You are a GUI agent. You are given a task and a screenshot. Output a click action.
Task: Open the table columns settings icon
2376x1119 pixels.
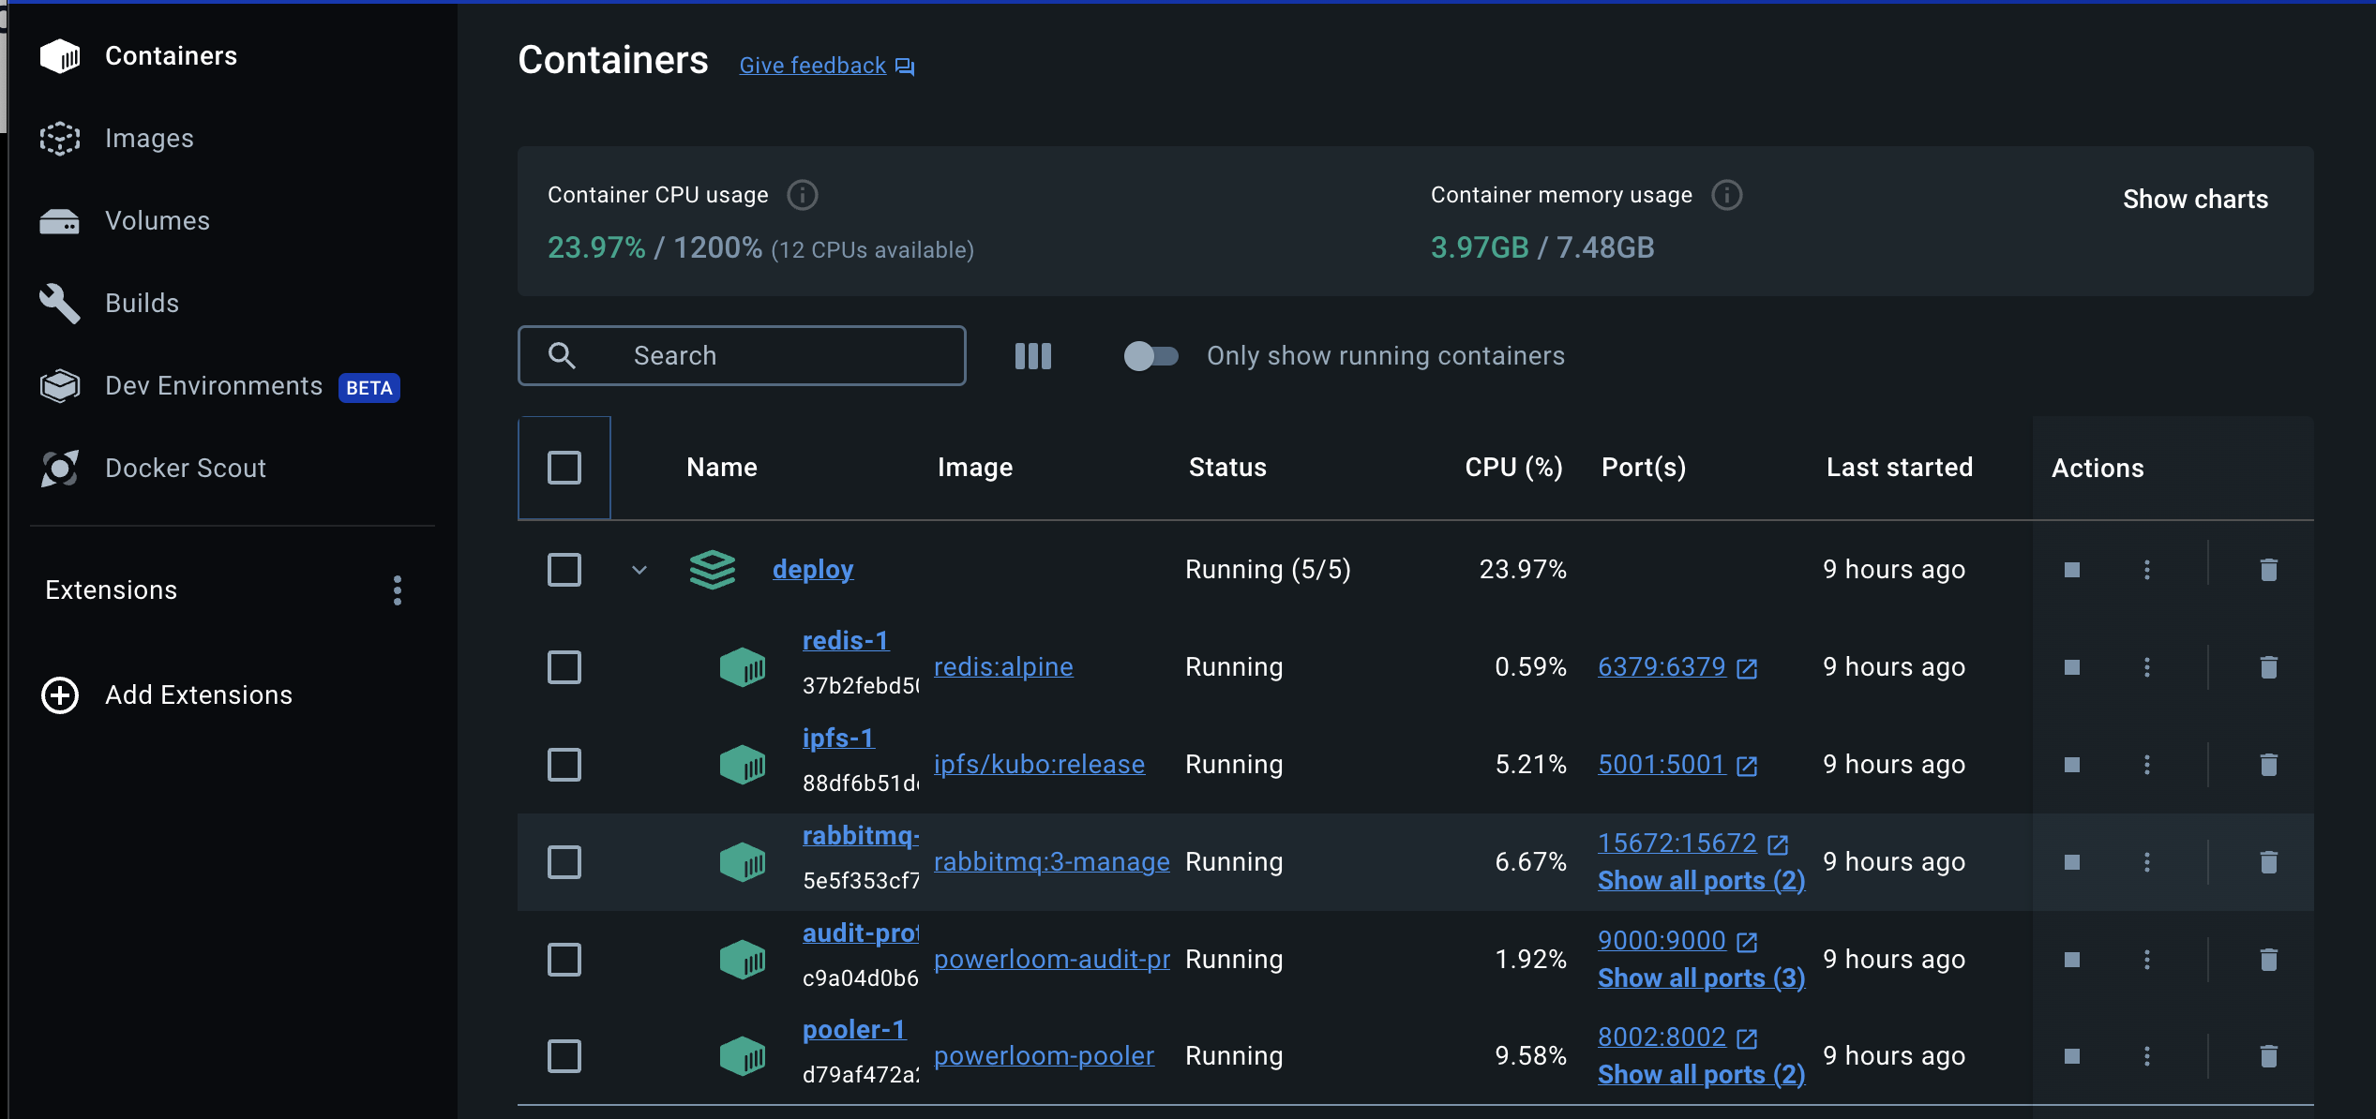1033,356
